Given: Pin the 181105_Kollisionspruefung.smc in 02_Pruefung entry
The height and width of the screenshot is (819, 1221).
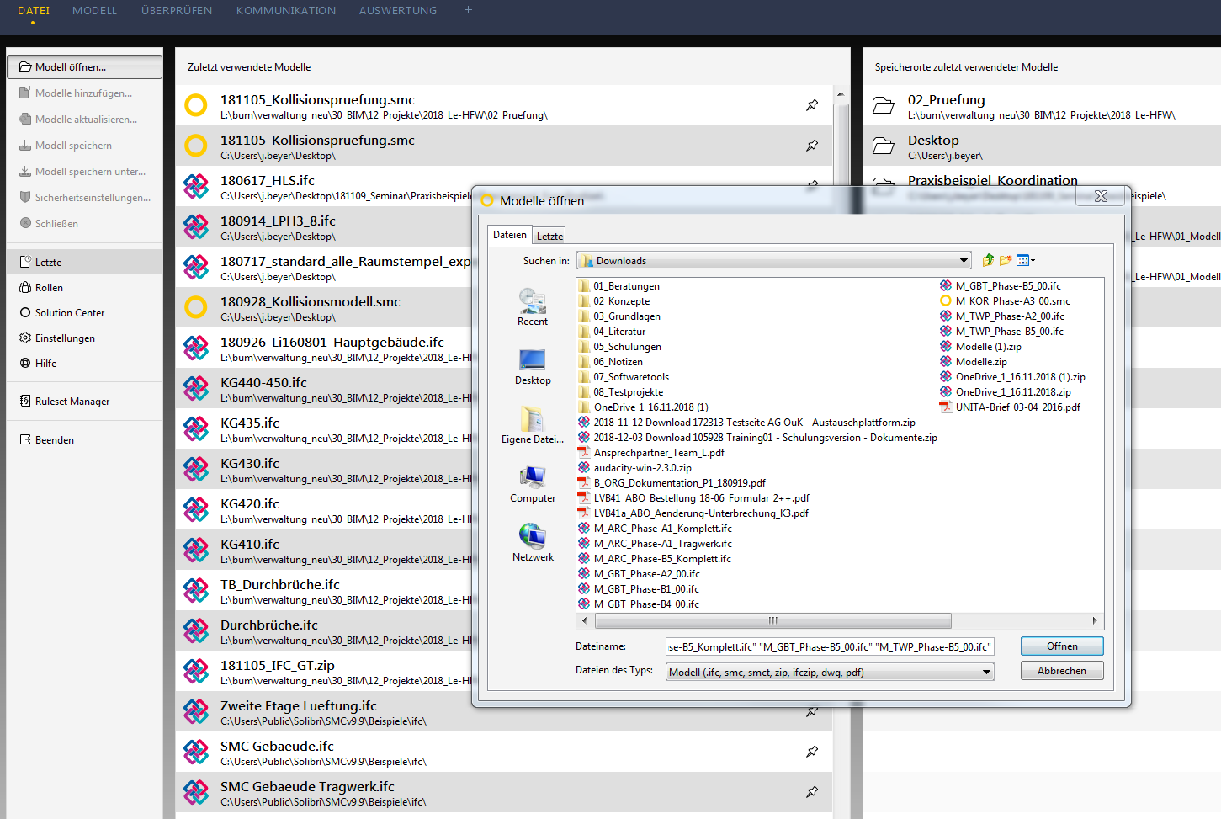Looking at the screenshot, I should coord(812,105).
